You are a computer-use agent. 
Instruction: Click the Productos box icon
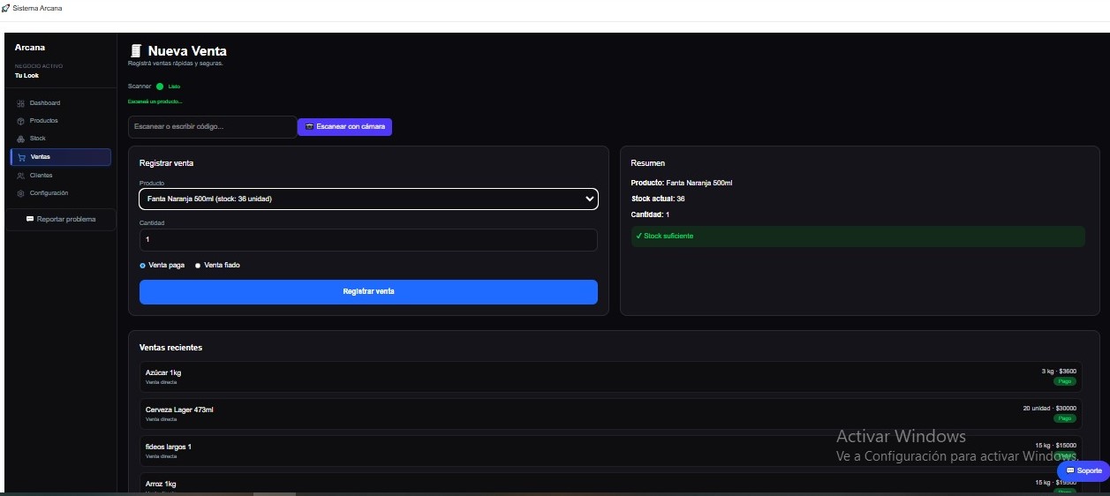click(x=21, y=121)
